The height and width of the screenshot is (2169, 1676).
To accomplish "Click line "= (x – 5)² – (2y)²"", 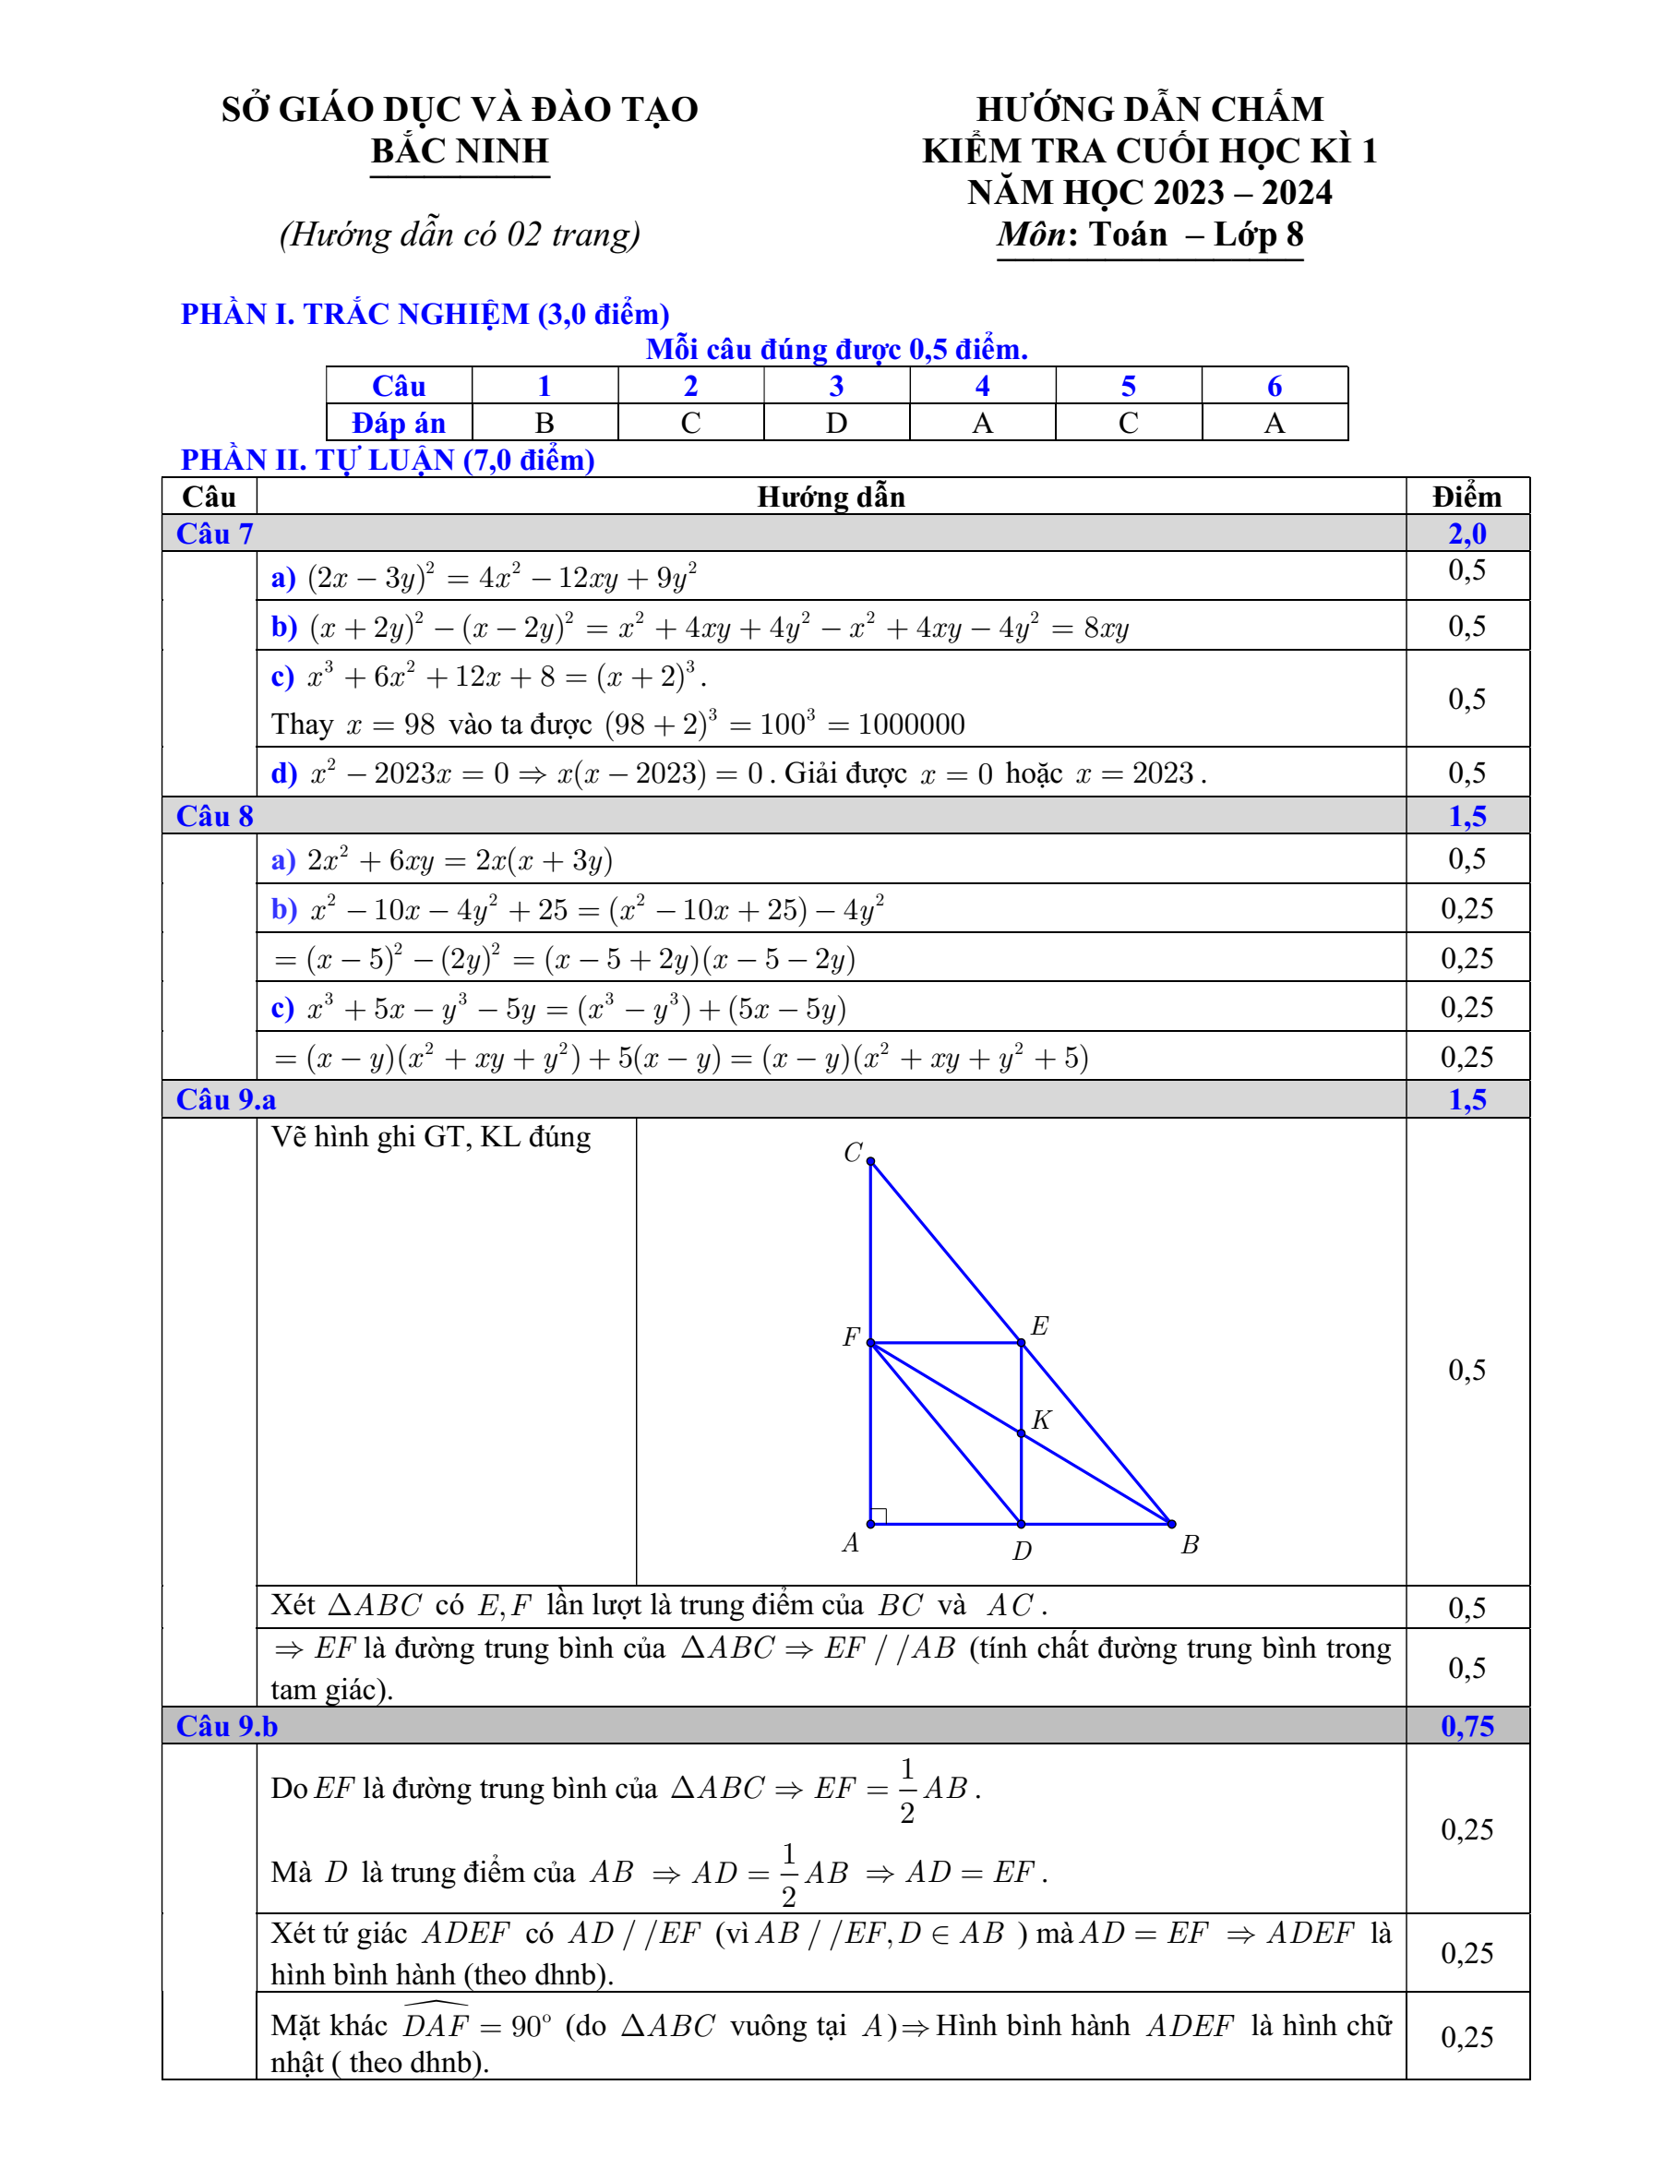I will tap(564, 958).
